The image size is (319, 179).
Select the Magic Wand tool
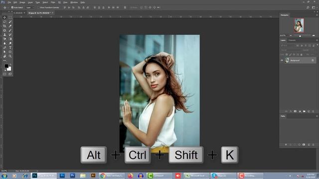click(x=10, y=22)
